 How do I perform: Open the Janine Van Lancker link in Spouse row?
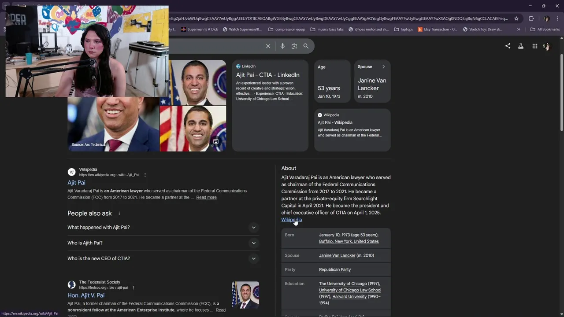pos(337,256)
